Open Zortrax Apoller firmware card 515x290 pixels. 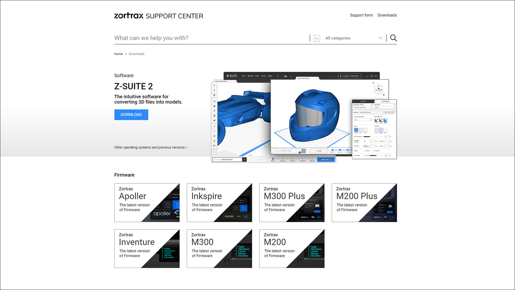pos(147,203)
